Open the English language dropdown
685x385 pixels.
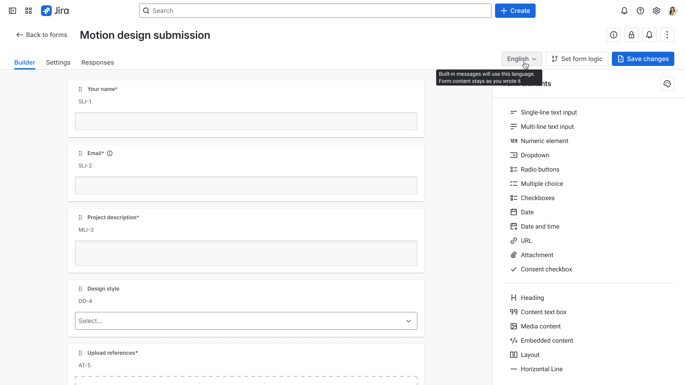pos(522,59)
